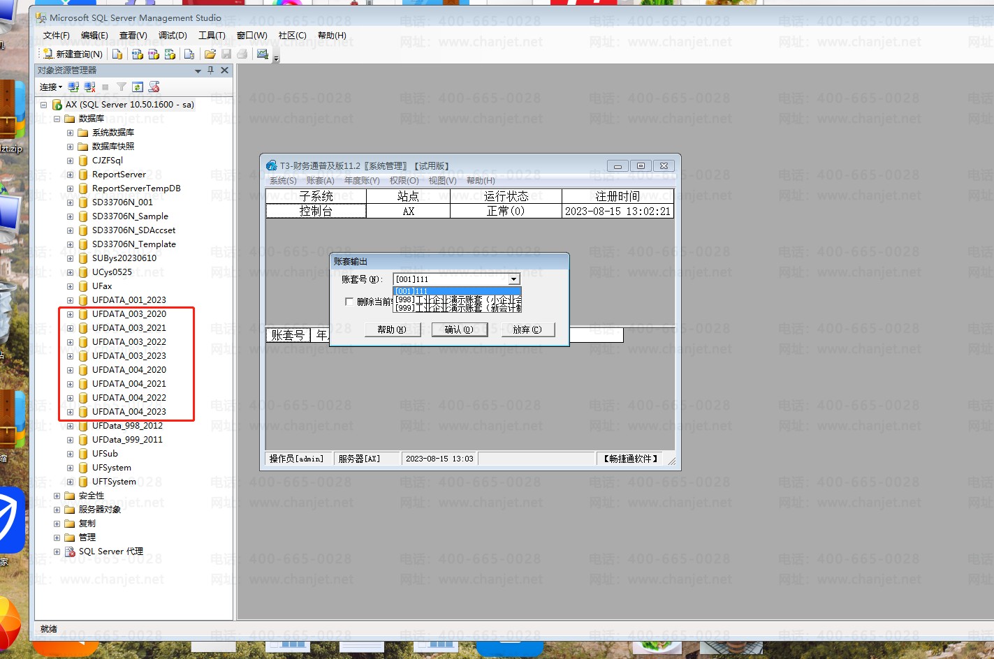Open the 连接 dropdown in Object Explorer
This screenshot has width=994, height=659.
point(51,87)
